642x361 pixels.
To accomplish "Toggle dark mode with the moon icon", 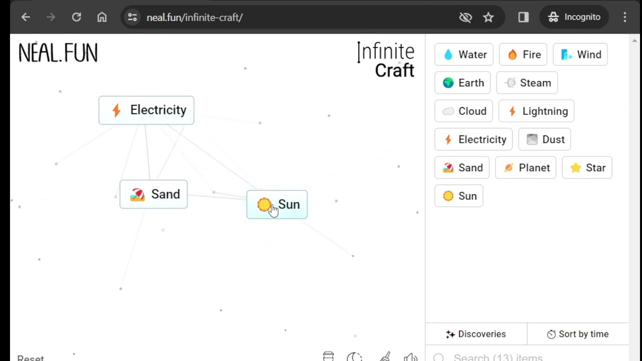I will pyautogui.click(x=355, y=356).
